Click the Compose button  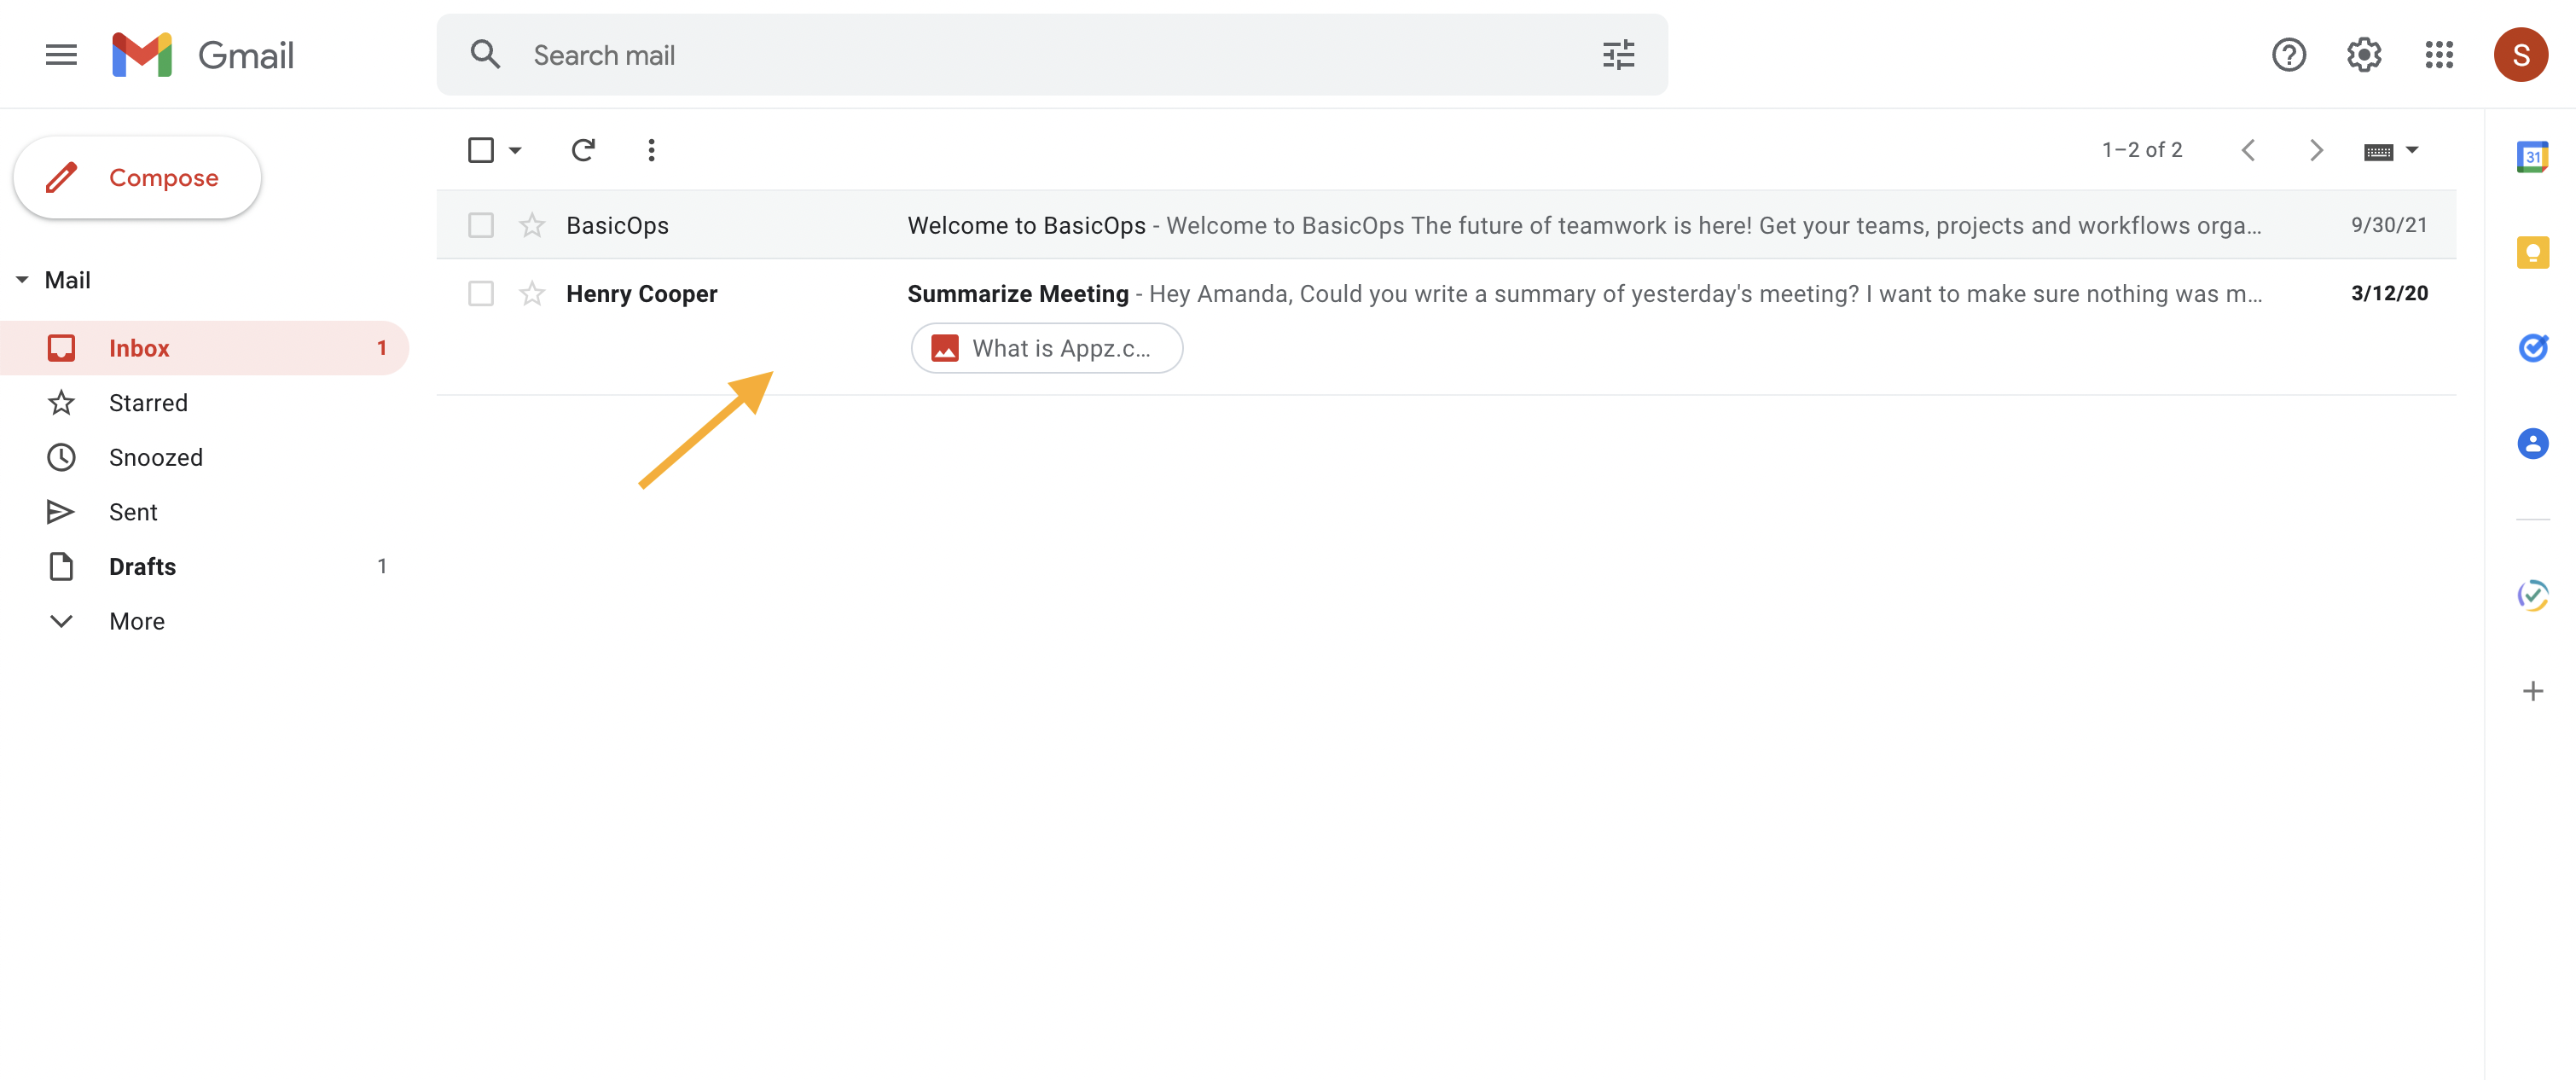[137, 178]
